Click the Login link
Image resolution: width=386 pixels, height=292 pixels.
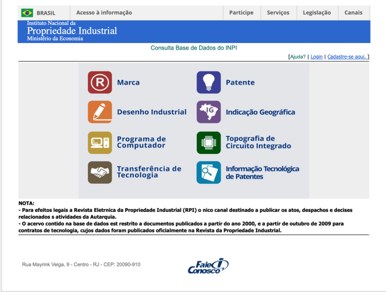[317, 57]
